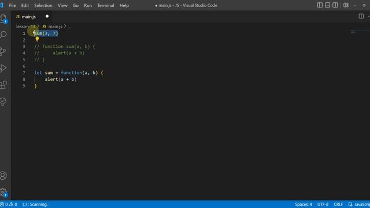Open the View menu
The height and width of the screenshot is (208, 370).
tap(62, 5)
